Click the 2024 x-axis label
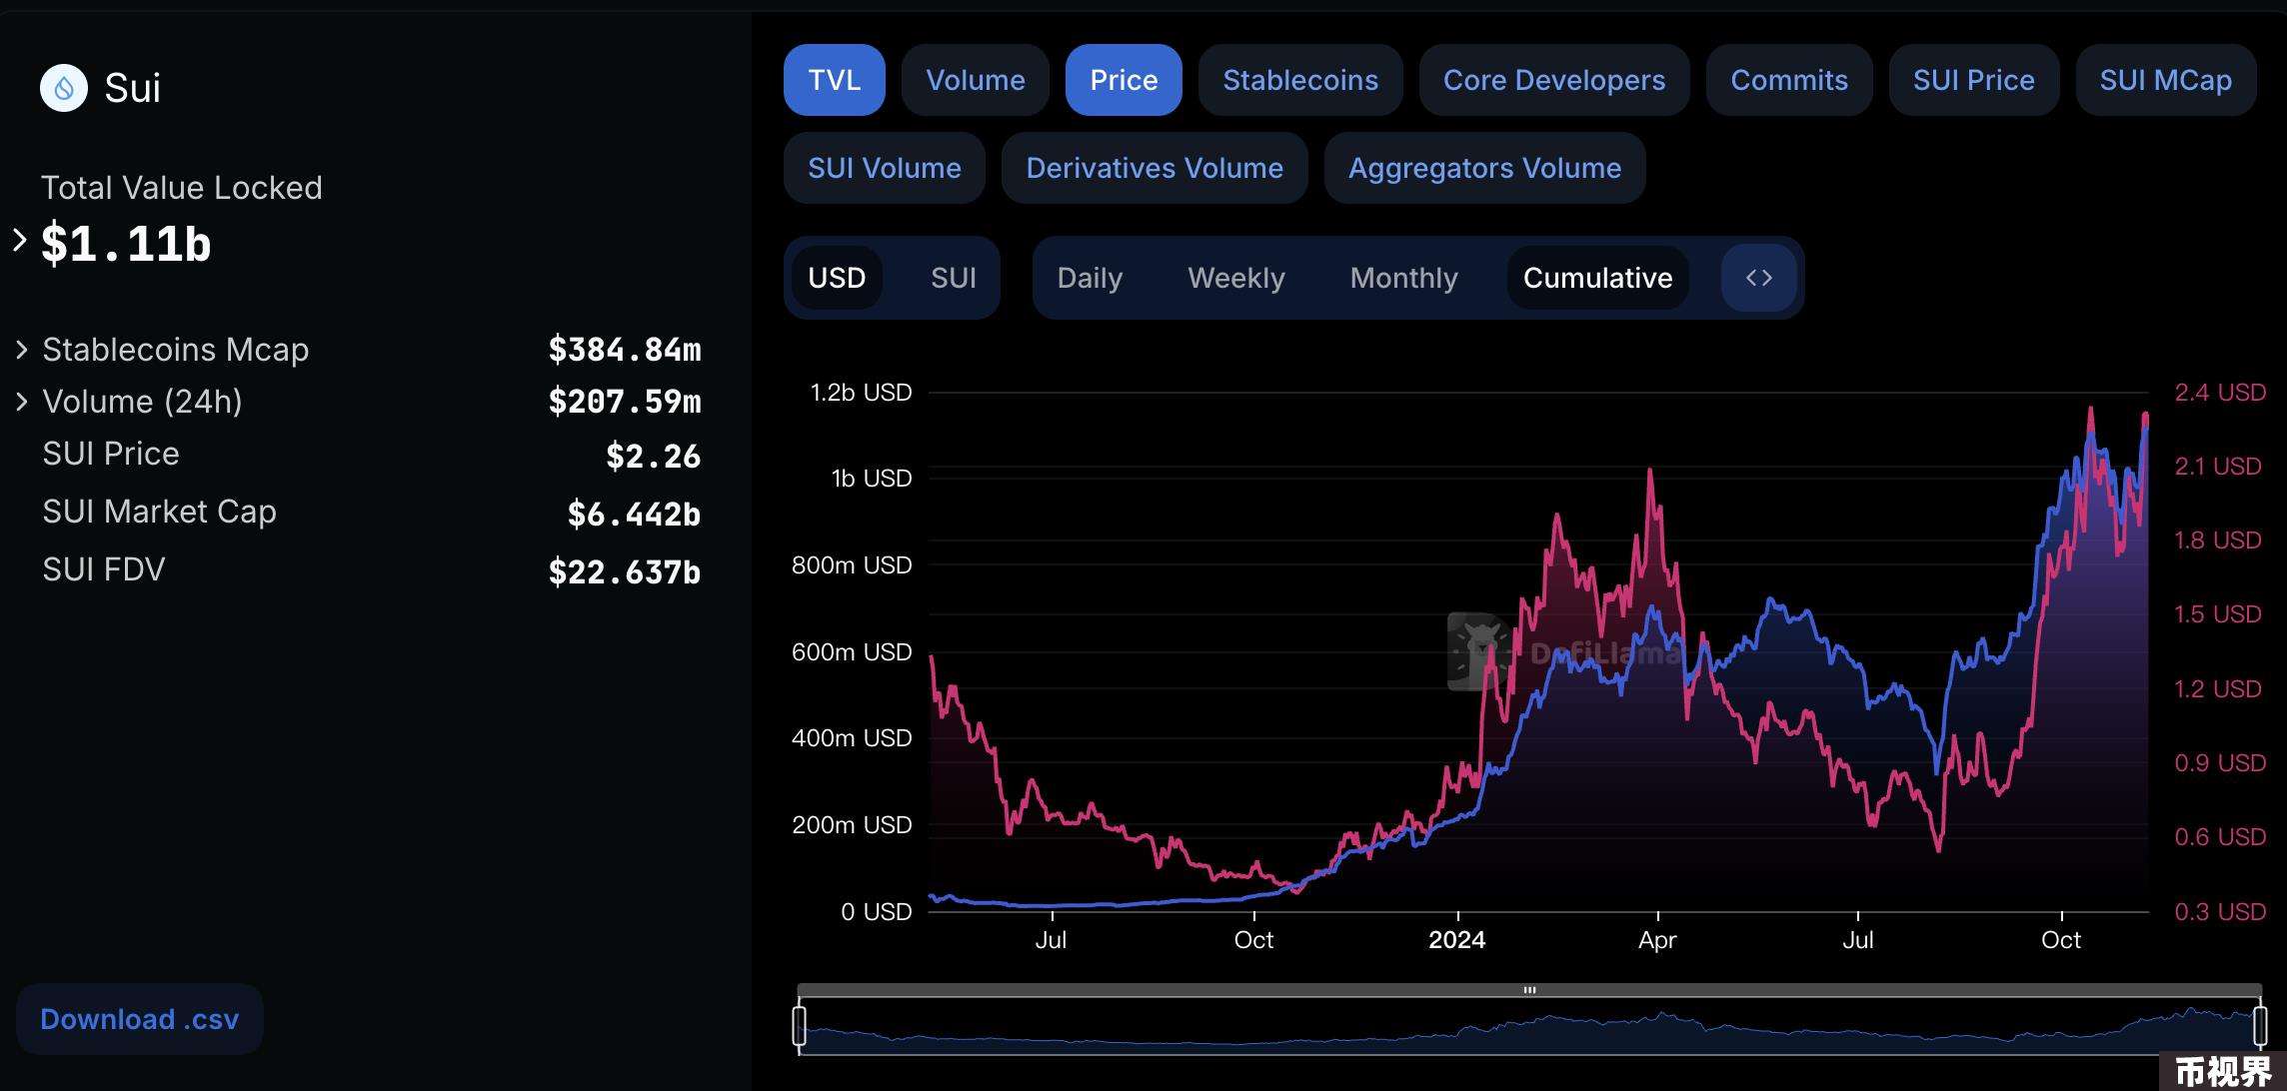Image resolution: width=2287 pixels, height=1091 pixels. (x=1457, y=940)
